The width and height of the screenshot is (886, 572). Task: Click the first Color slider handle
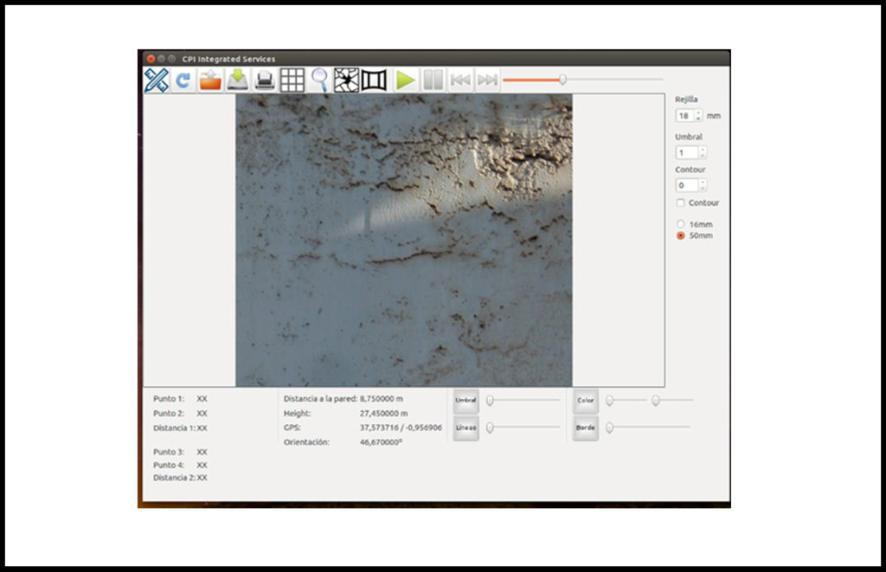[x=610, y=400]
